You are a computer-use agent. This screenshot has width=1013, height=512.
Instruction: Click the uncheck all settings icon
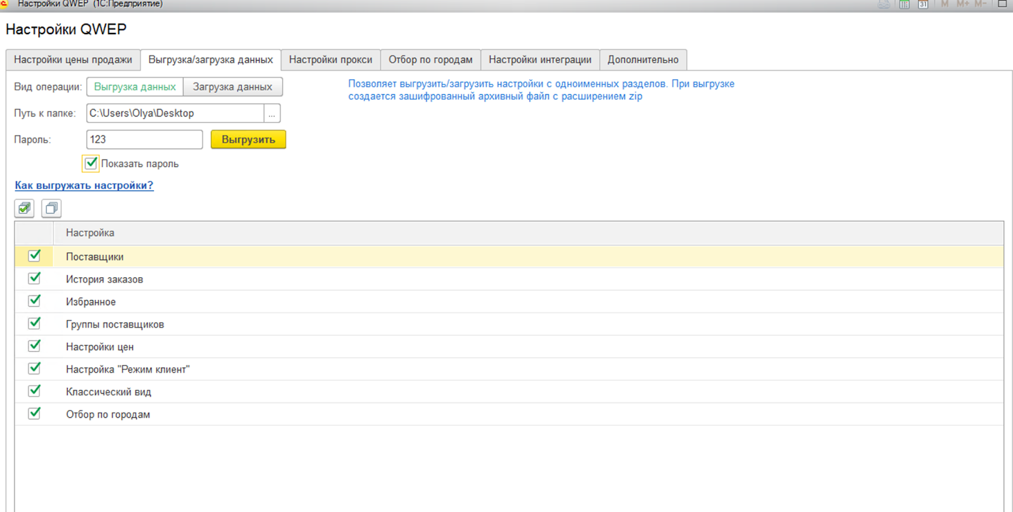(51, 208)
